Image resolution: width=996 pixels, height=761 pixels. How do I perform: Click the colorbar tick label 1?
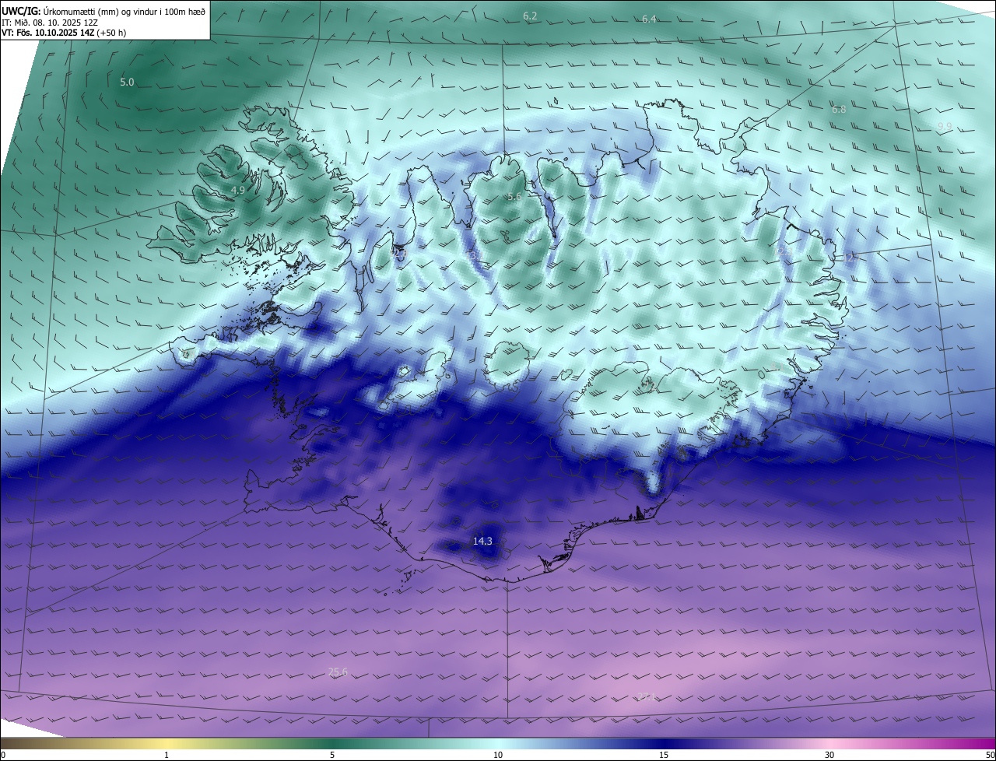pos(167,755)
